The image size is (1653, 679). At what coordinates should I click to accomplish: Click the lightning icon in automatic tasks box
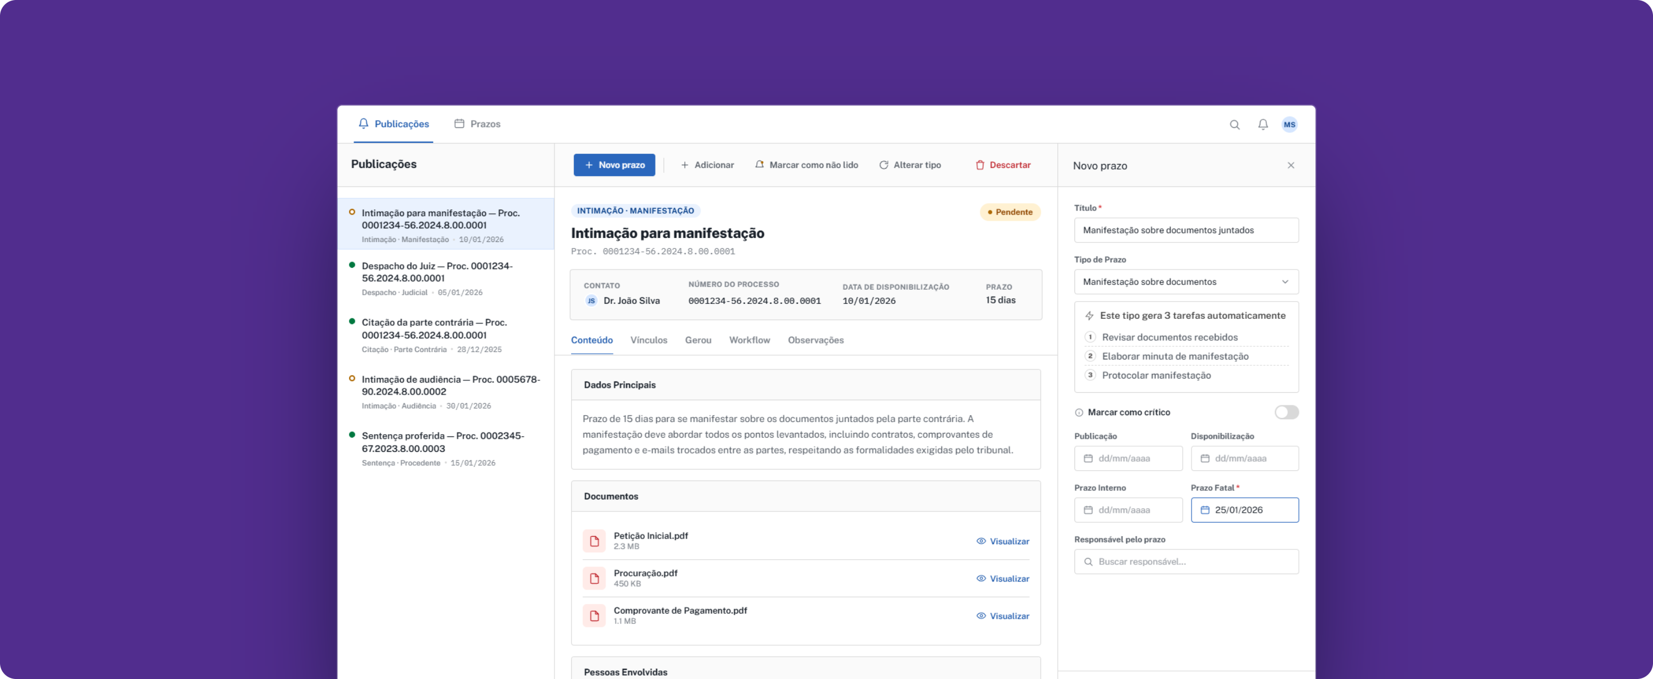tap(1089, 315)
